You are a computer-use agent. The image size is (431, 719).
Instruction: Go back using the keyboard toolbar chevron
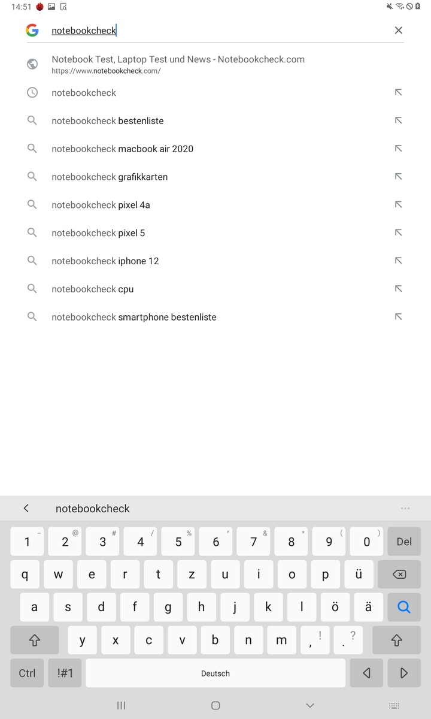coord(26,508)
